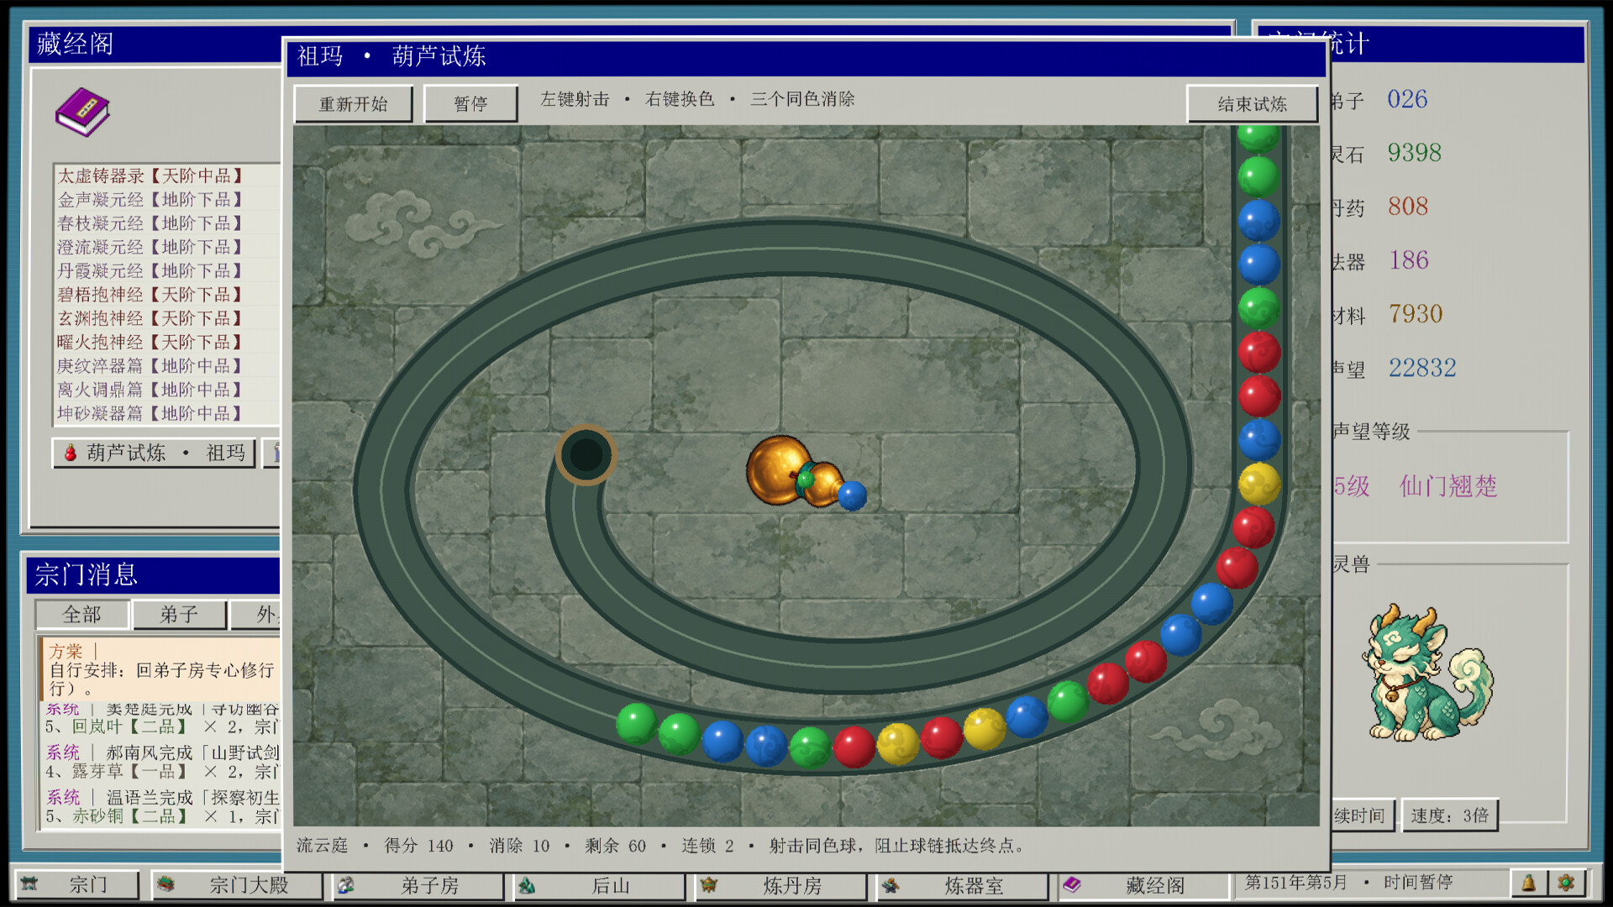Image resolution: width=1613 pixels, height=907 pixels.
Task: Open 炼丹房 in the bottom bar
Action: click(781, 885)
